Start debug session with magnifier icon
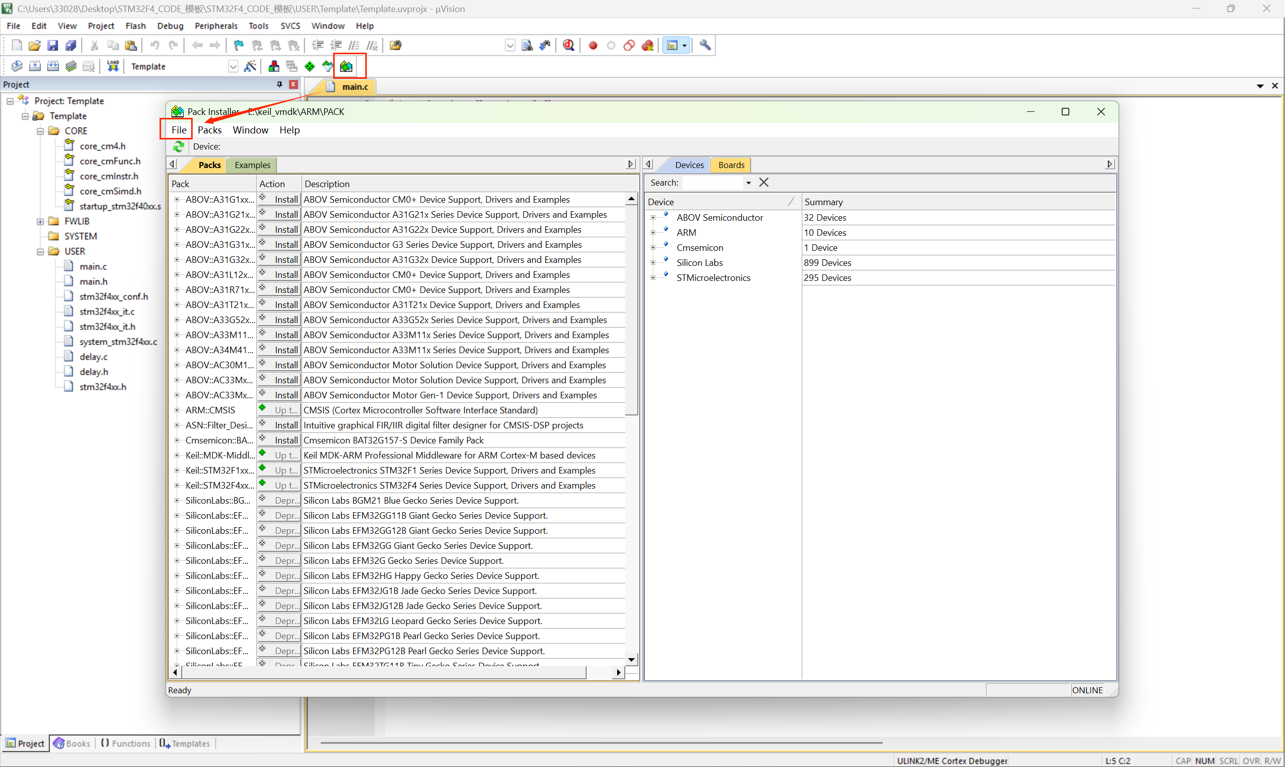The image size is (1285, 767). [568, 46]
